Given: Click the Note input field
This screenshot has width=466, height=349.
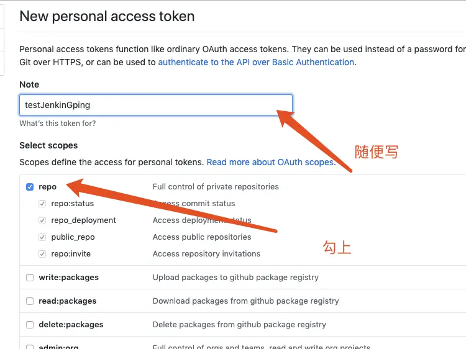Looking at the screenshot, I should coord(156,105).
